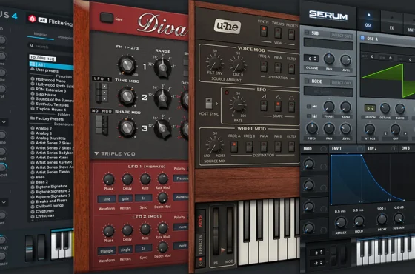415x274 pixels.
Task: Click u-he LFO Rate knob
Action: click(x=238, y=104)
